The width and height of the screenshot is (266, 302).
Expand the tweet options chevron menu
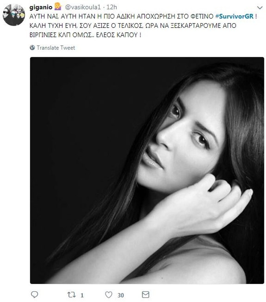[260, 8]
